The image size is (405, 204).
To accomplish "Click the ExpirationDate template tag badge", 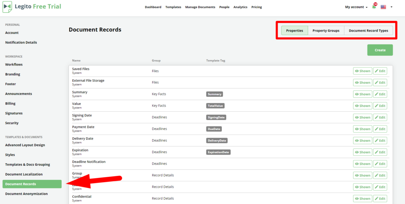I will click(x=218, y=152).
